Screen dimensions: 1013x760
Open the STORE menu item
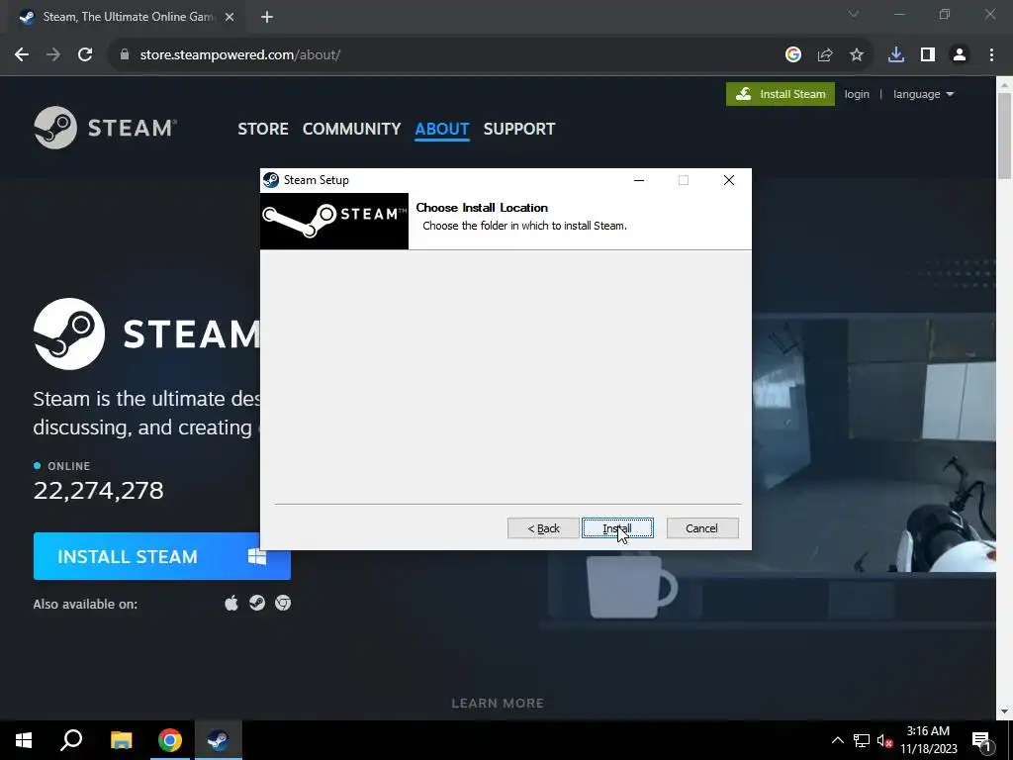click(263, 129)
